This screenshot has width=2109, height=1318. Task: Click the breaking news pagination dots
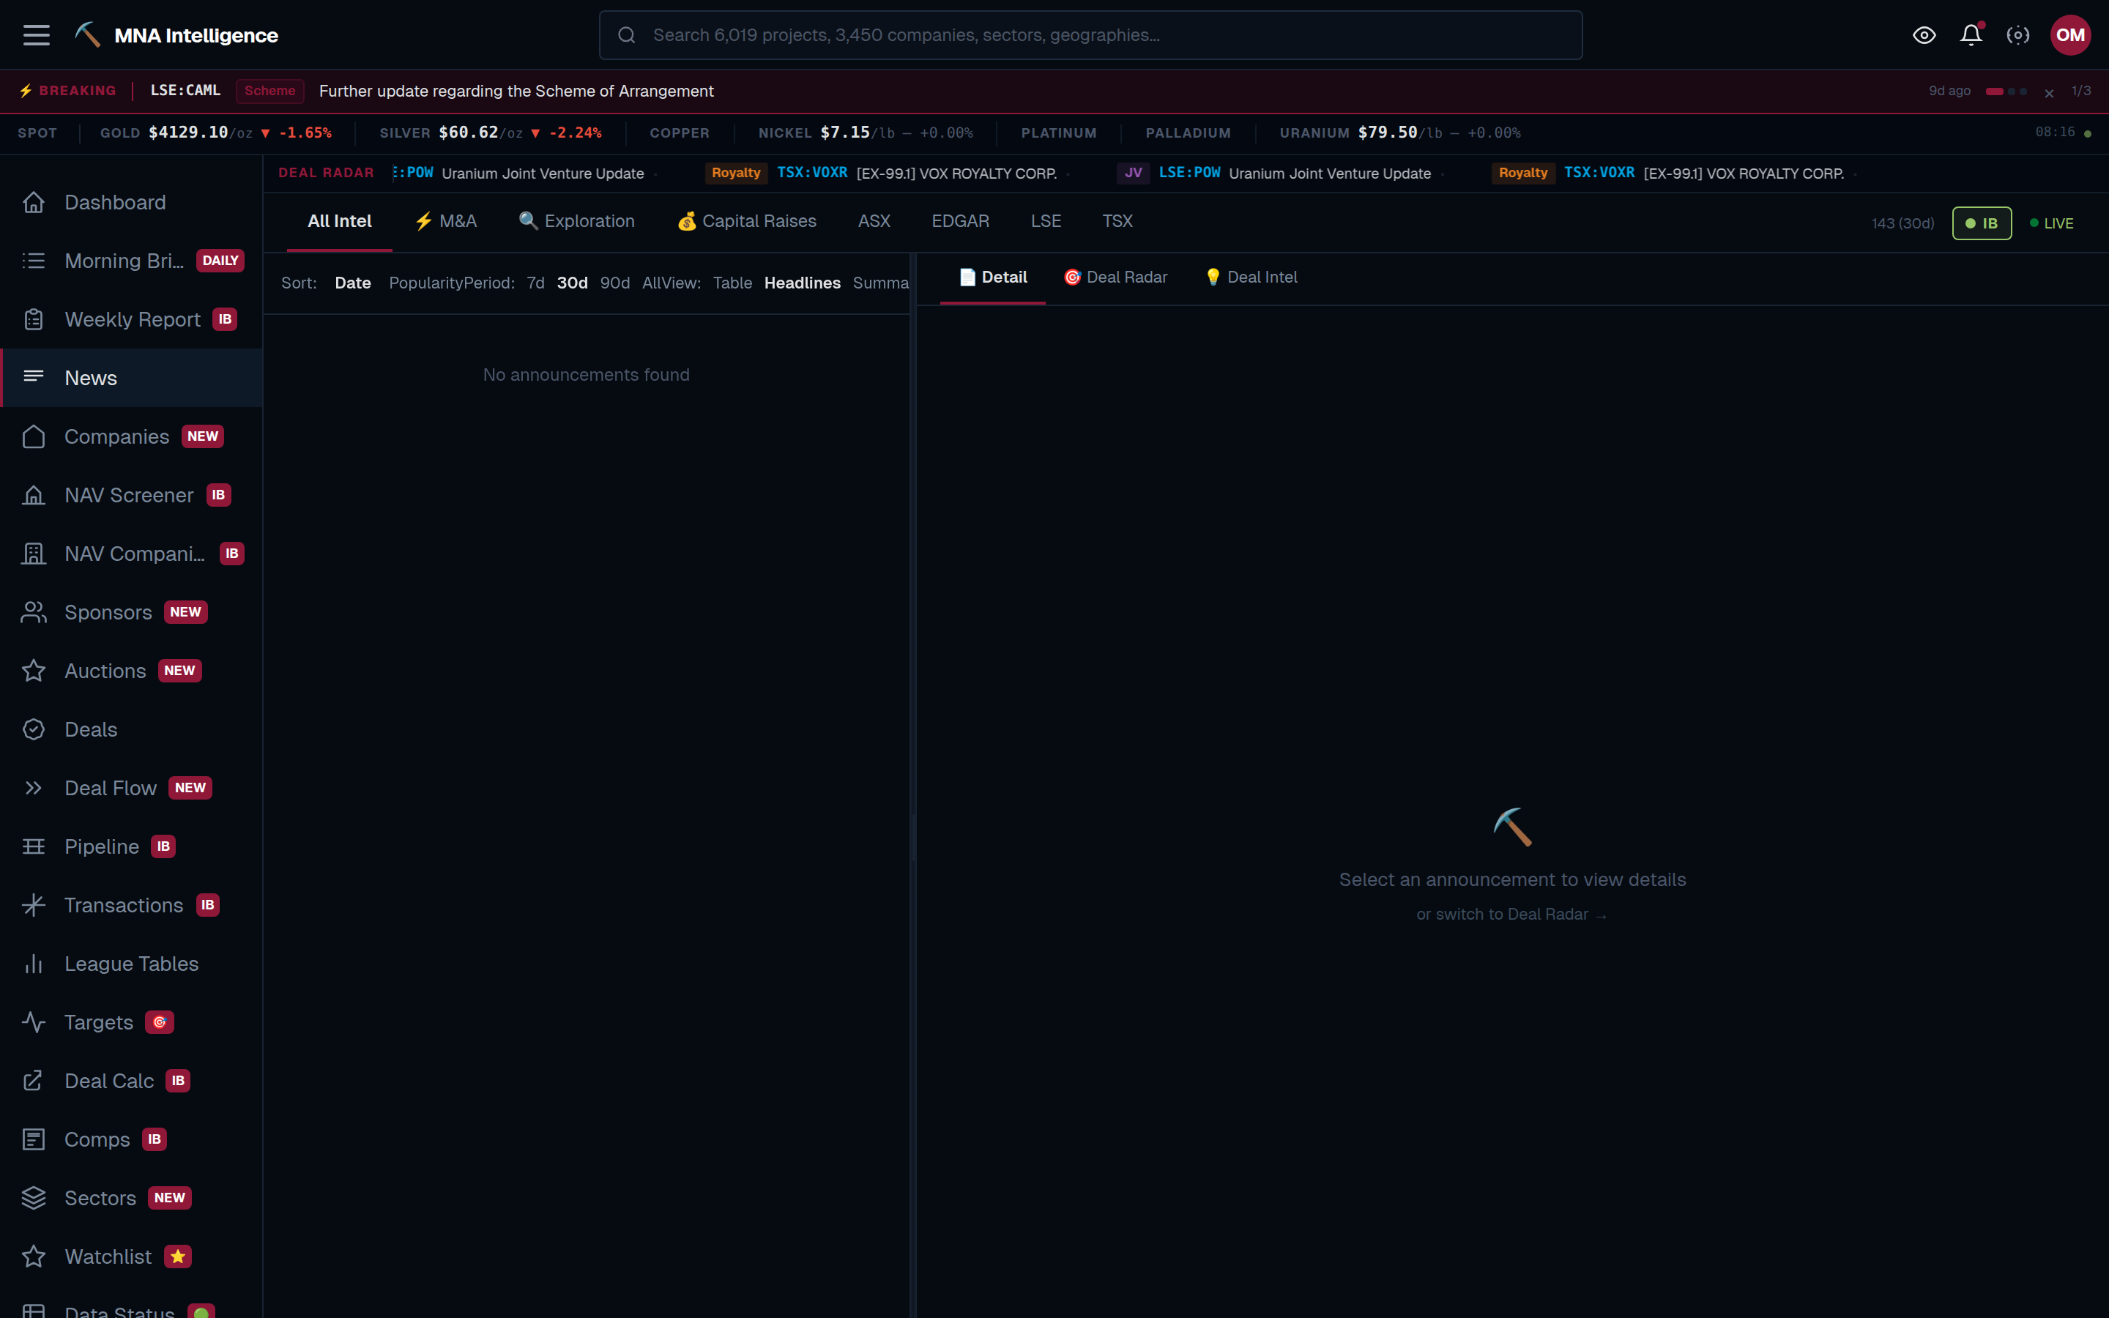pyautogui.click(x=2005, y=92)
